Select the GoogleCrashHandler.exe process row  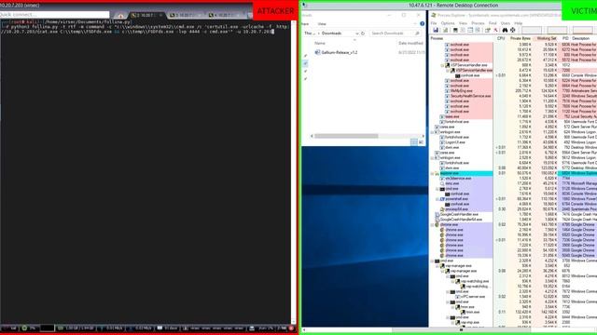tap(513, 215)
